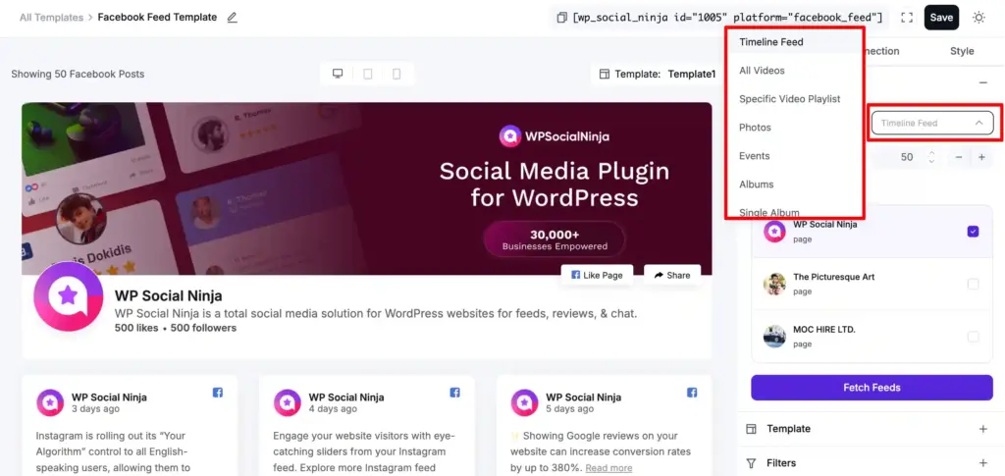Click the WPSocialNinja cover banner image
The height and width of the screenshot is (476, 1005).
click(367, 189)
